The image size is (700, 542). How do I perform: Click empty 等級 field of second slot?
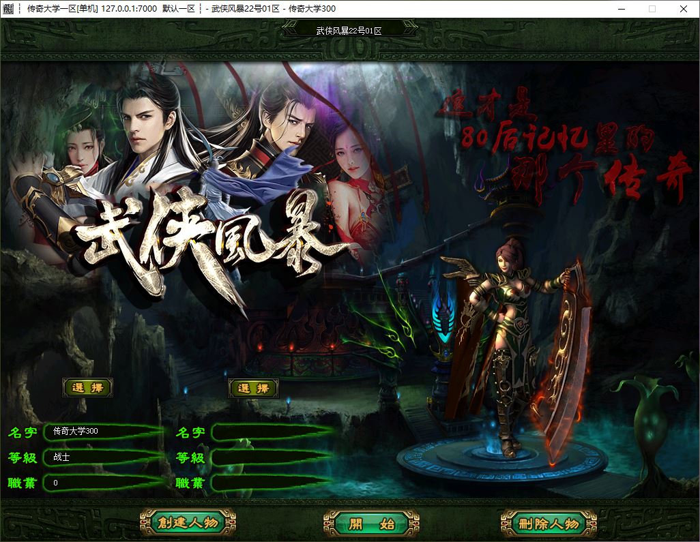(x=272, y=457)
